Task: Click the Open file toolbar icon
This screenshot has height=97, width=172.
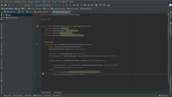Action: pos(2,5)
